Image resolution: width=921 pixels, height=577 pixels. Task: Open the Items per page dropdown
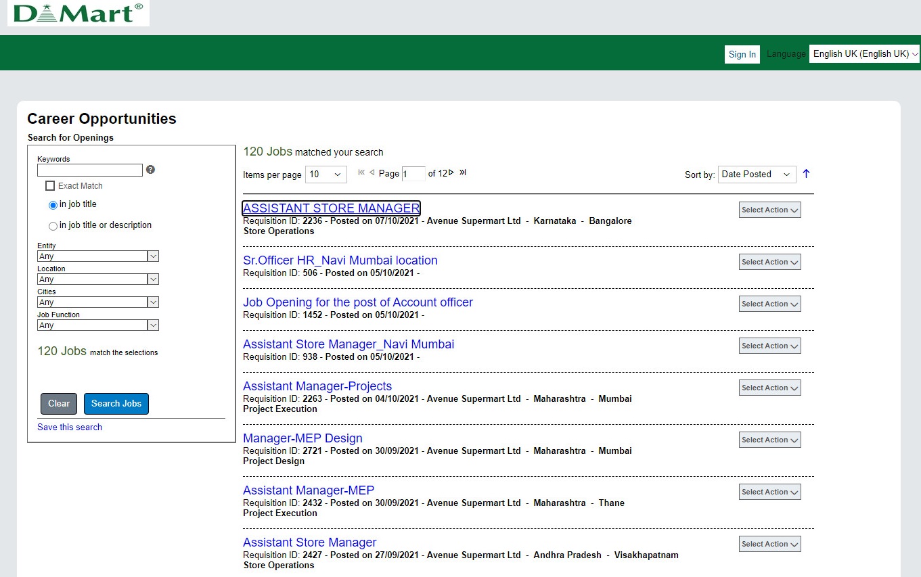[x=325, y=175]
